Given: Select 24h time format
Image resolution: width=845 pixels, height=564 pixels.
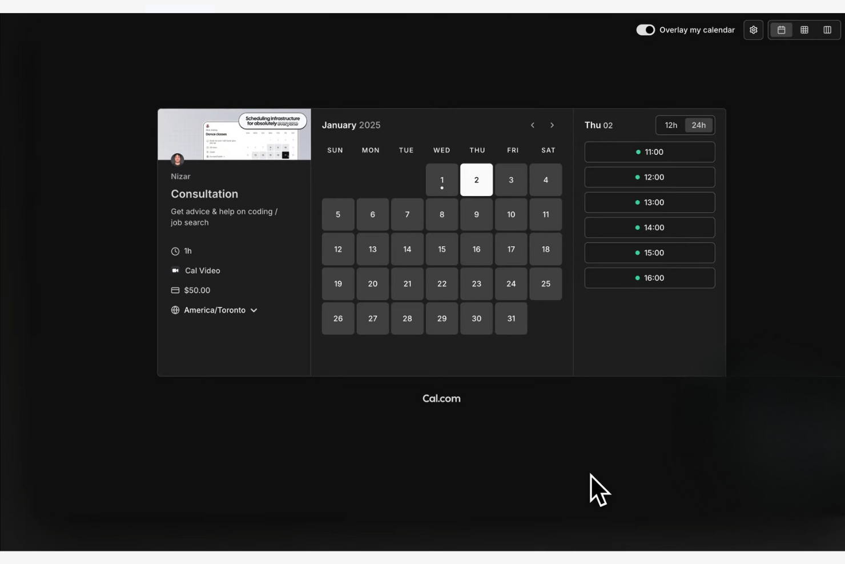Looking at the screenshot, I should click(698, 125).
